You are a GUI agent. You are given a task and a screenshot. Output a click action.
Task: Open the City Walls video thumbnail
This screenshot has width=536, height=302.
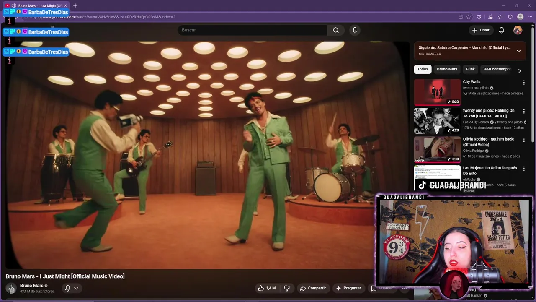tap(437, 92)
